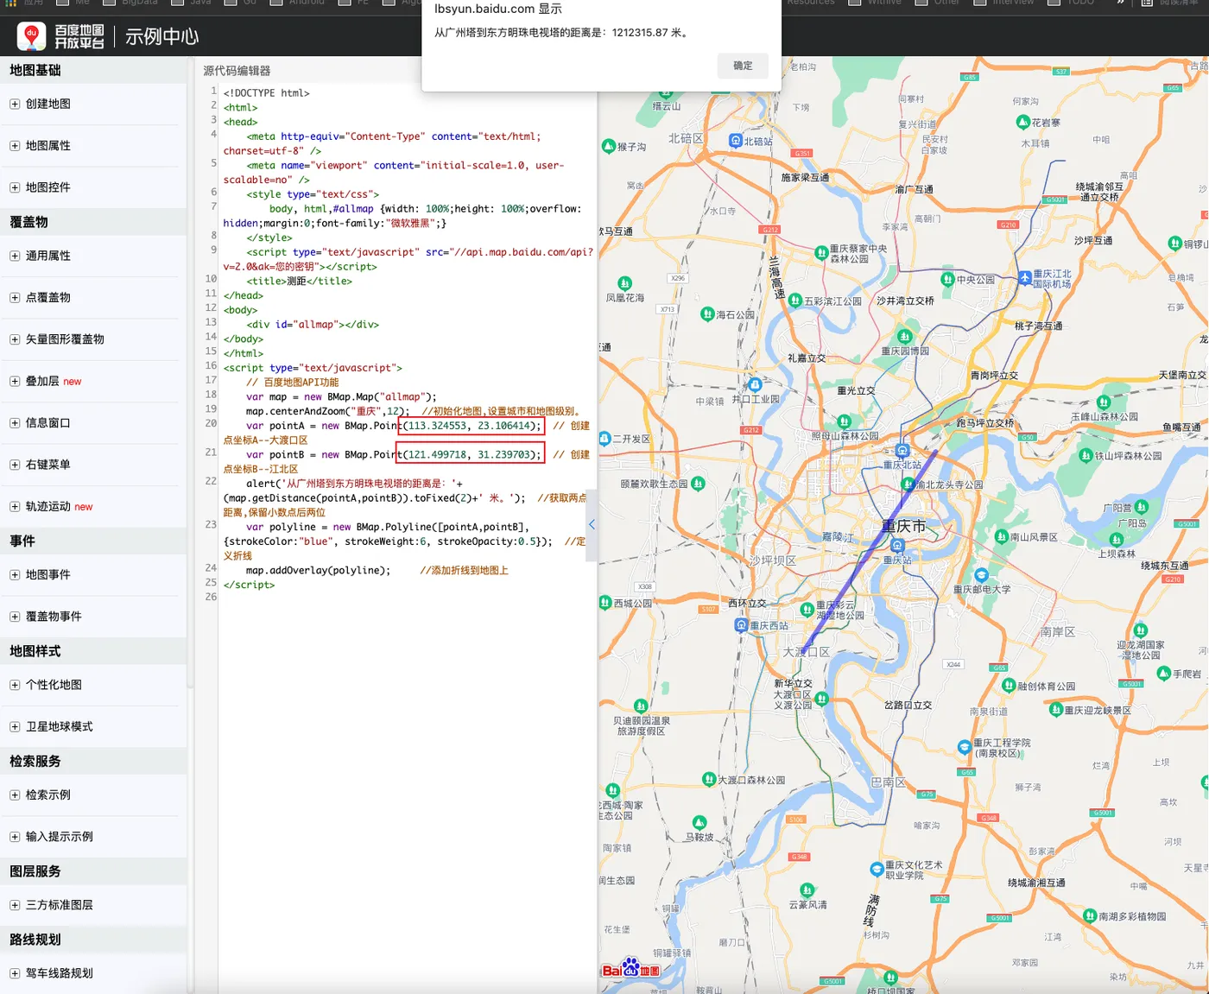Select 输入提示示例 in the sidebar

point(60,836)
